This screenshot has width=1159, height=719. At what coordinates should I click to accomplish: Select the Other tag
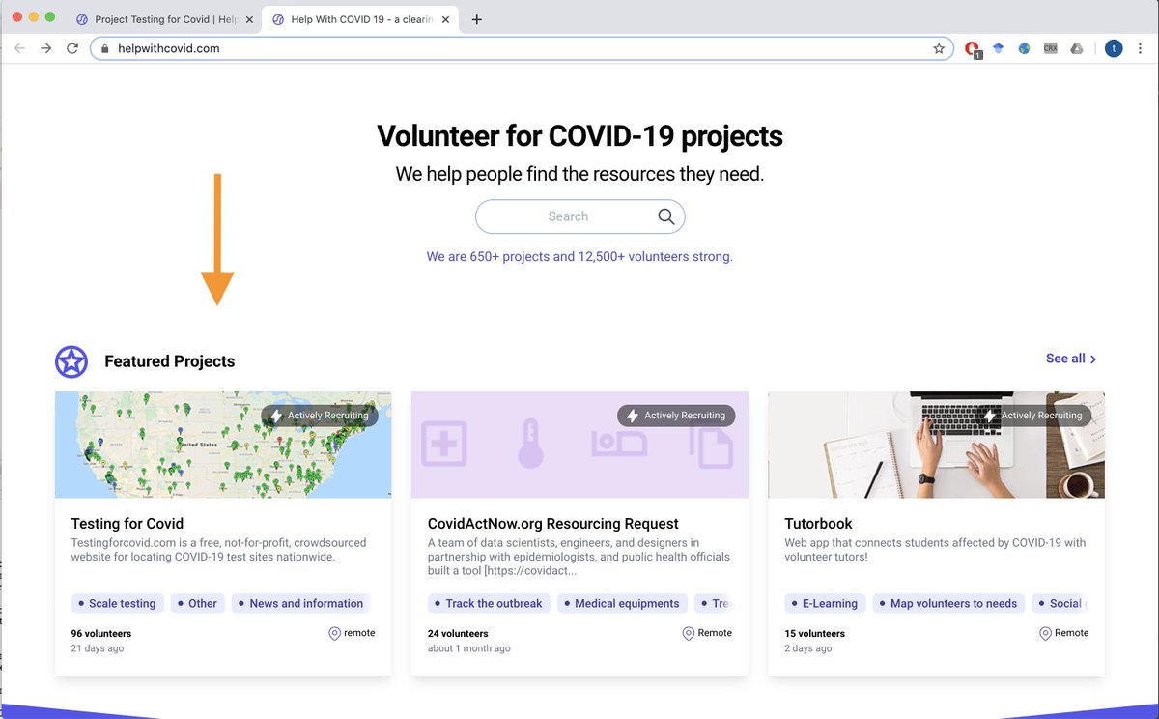coord(198,603)
